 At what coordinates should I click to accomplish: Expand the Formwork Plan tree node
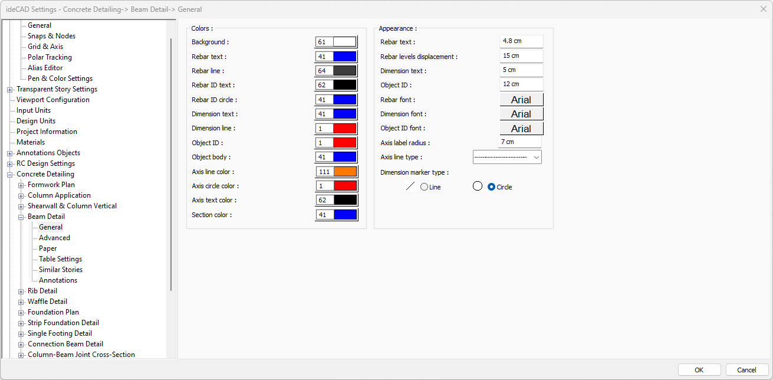click(x=21, y=185)
